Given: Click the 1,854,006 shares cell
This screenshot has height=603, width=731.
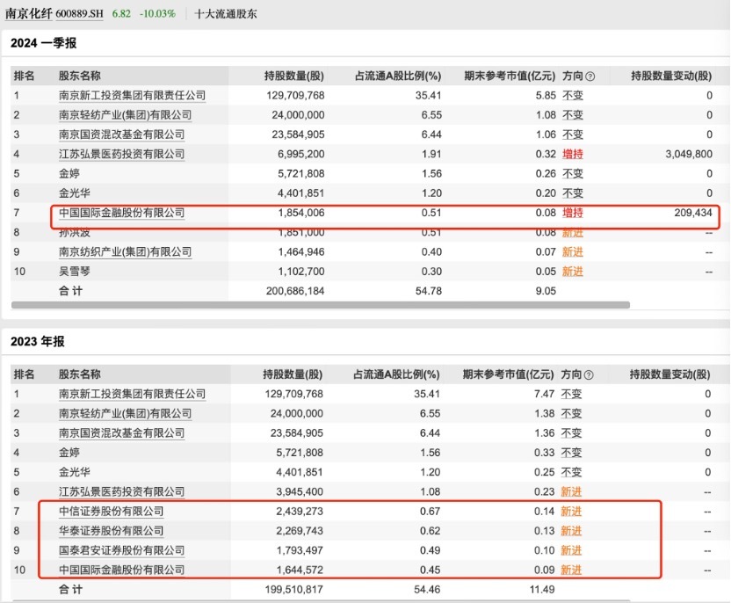Looking at the screenshot, I should 301,213.
